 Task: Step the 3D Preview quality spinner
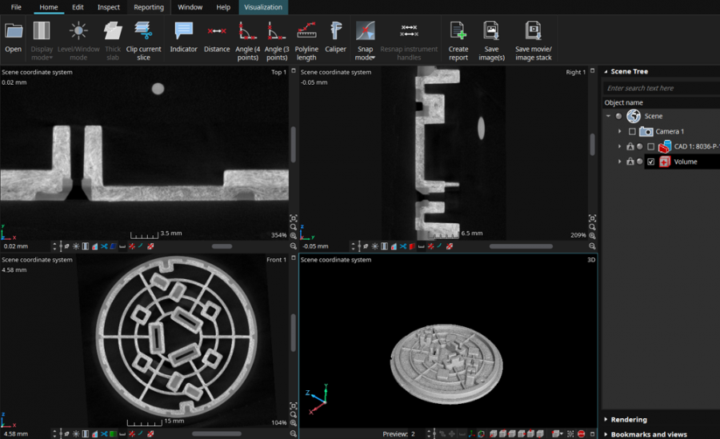click(x=429, y=434)
